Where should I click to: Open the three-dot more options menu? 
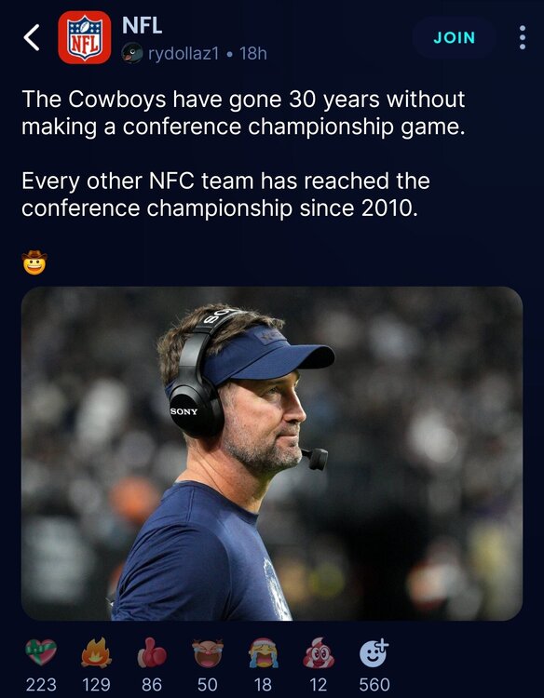[x=523, y=37]
